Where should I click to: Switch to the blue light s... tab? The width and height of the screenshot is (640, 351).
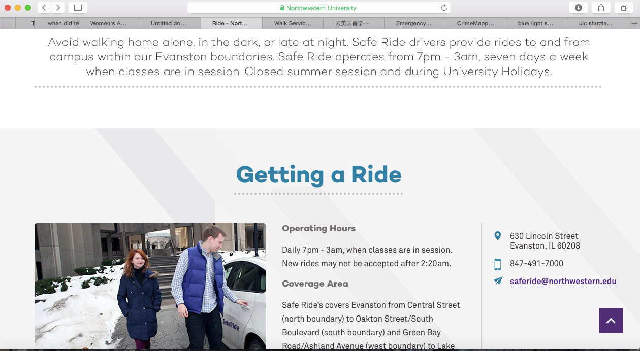(x=536, y=23)
